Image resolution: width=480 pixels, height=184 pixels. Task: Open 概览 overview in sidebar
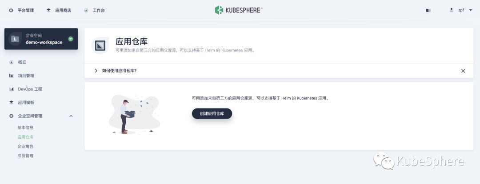pyautogui.click(x=22, y=62)
